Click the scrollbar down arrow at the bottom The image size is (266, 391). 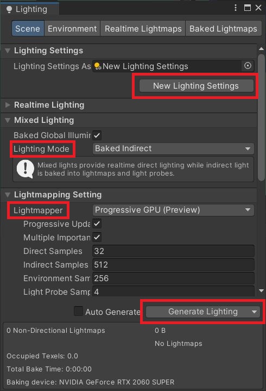coord(261,290)
